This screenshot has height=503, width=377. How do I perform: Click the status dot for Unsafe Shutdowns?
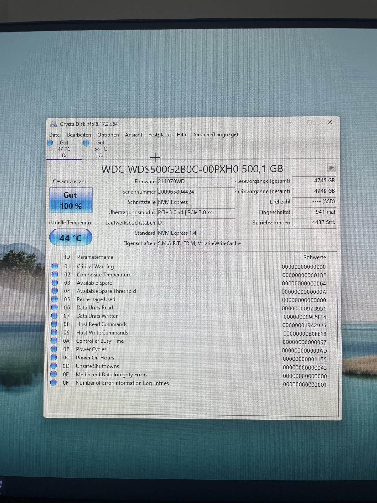[53, 366]
